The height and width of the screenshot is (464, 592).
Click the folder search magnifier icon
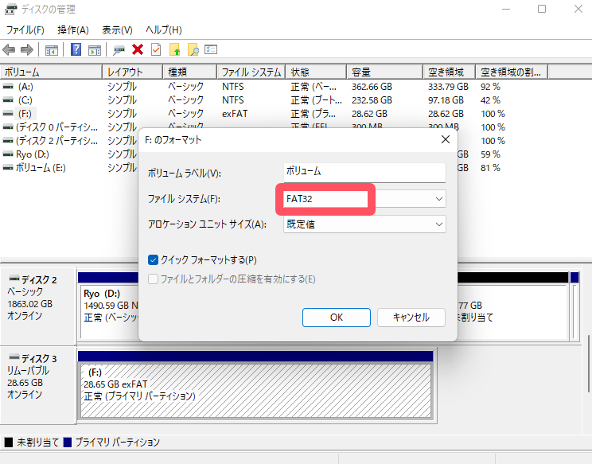click(193, 49)
